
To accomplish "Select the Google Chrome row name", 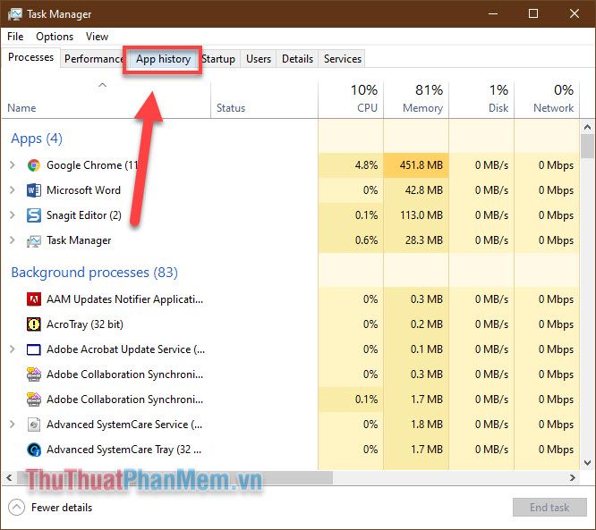I will 92,165.
